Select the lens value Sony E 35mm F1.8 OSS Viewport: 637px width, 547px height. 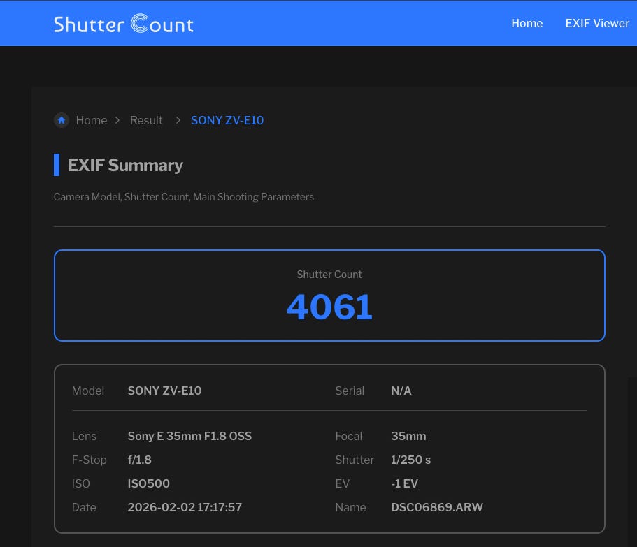[x=189, y=436]
